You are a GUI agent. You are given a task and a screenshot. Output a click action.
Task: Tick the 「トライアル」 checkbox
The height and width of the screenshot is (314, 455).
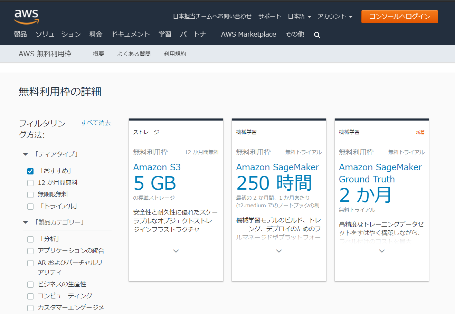[30, 207]
